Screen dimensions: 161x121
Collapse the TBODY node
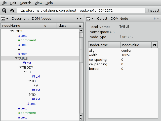click(x=21, y=67)
